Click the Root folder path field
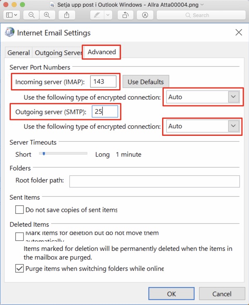Viewport: 249px width, 305px height. tap(155, 181)
